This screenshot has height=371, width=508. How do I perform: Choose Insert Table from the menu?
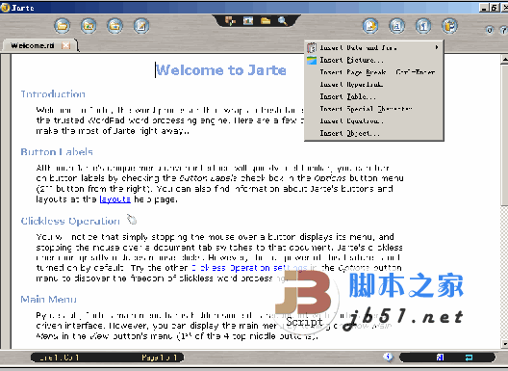(374, 96)
